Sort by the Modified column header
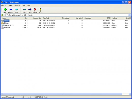 tap(49, 18)
